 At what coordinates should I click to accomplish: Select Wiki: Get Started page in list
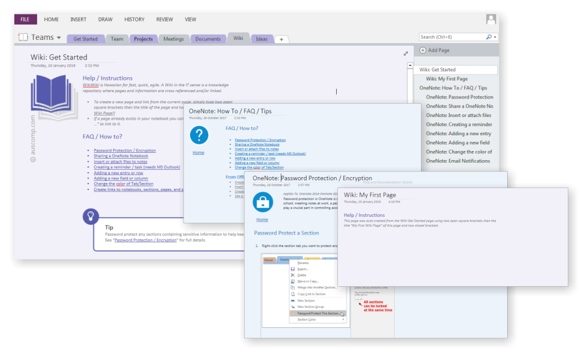[456, 69]
